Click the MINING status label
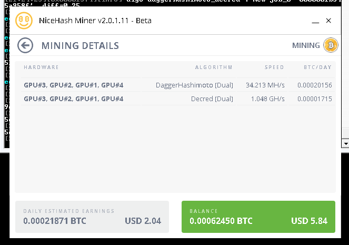 click(x=306, y=45)
